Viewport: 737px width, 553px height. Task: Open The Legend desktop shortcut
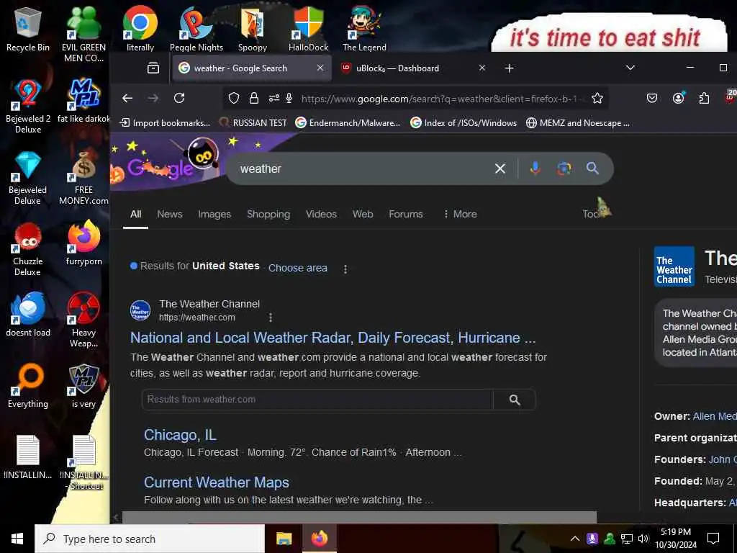click(x=364, y=29)
